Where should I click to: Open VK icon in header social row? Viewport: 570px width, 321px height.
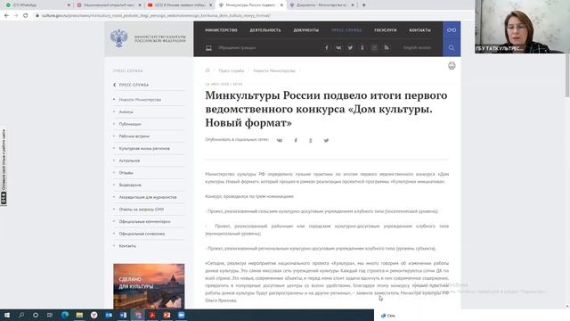coord(338,47)
